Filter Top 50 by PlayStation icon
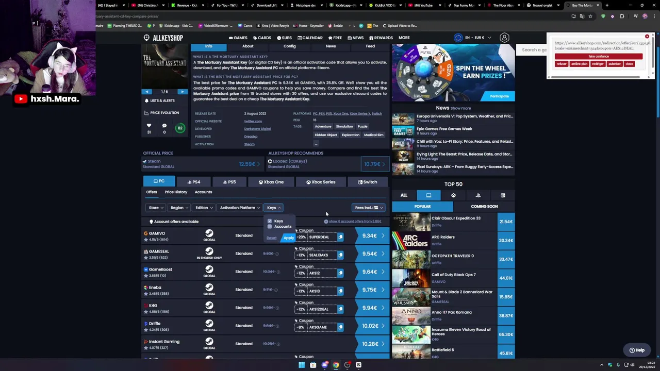The width and height of the screenshot is (660, 371). tap(478, 195)
